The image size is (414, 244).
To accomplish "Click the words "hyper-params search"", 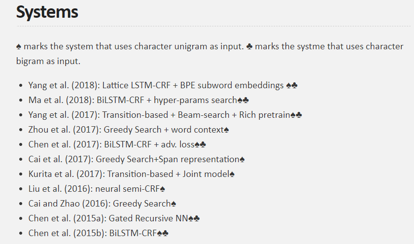I will [195, 100].
